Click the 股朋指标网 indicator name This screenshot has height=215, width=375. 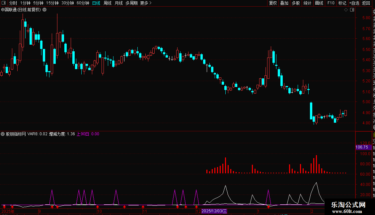point(16,134)
